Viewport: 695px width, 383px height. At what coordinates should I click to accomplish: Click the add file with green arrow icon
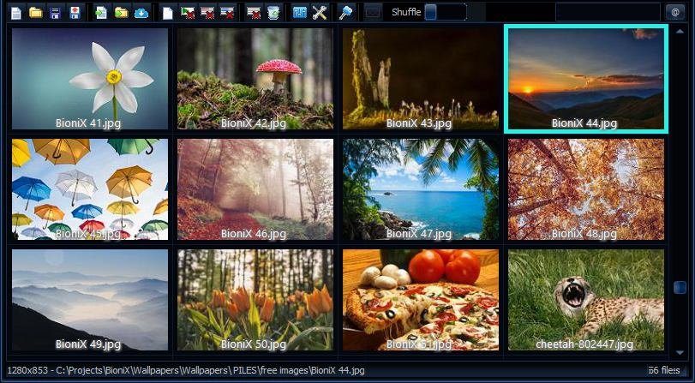pyautogui.click(x=100, y=13)
